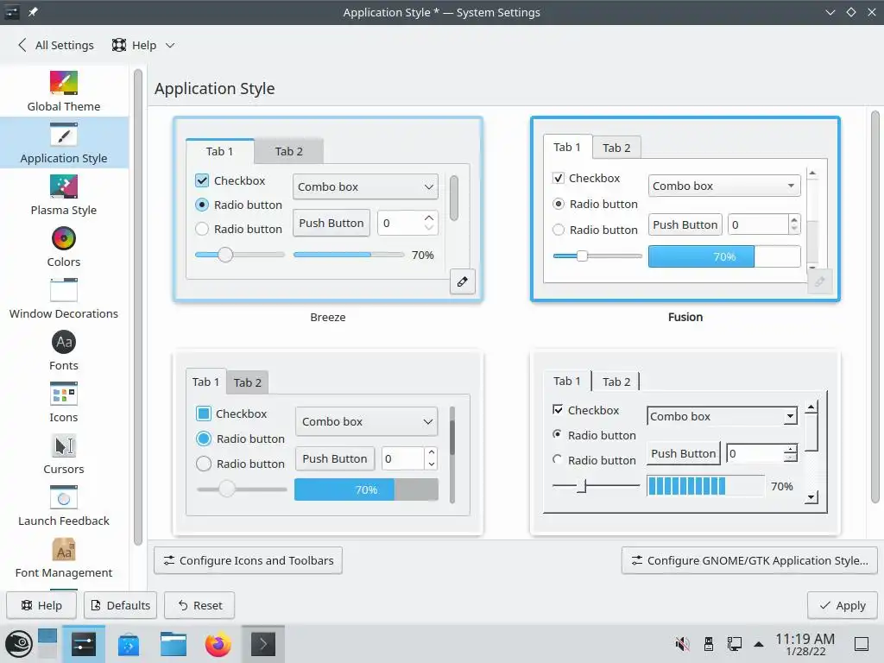Click spinbox arrows in Breeze preview

[429, 223]
